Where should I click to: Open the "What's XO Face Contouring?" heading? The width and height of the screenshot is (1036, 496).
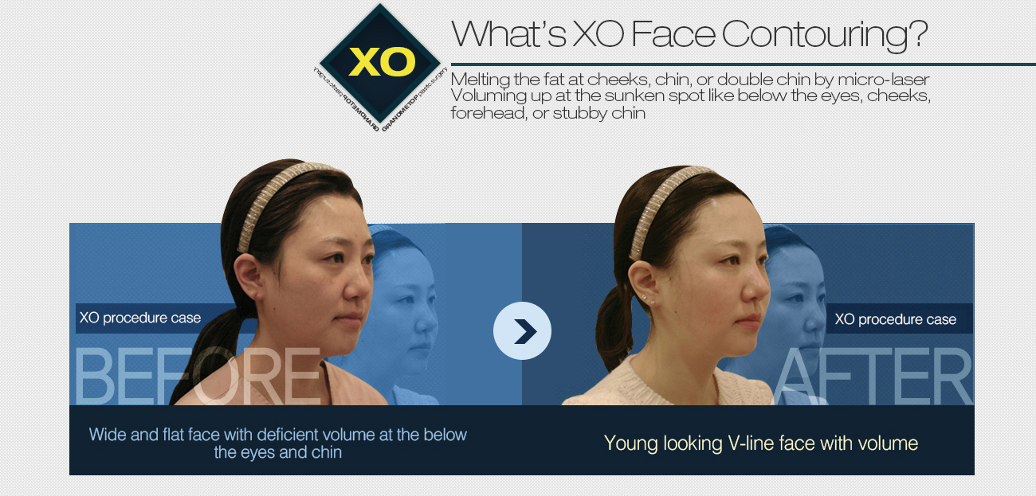(689, 34)
